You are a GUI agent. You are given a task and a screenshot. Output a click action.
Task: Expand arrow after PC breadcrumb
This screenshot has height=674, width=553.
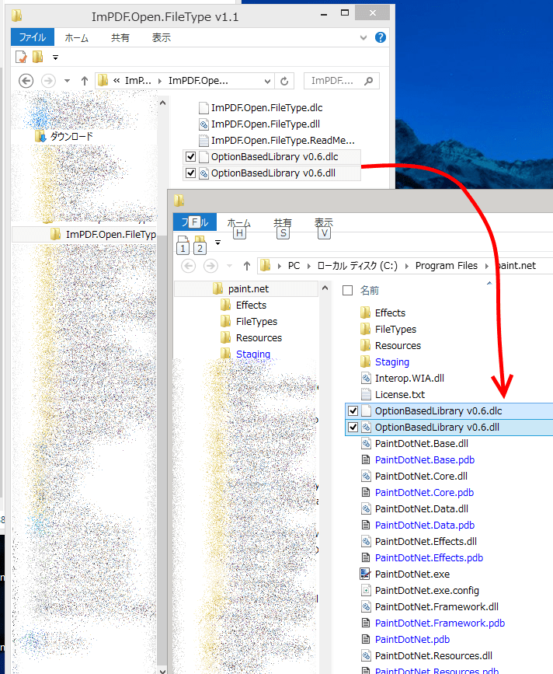309,267
